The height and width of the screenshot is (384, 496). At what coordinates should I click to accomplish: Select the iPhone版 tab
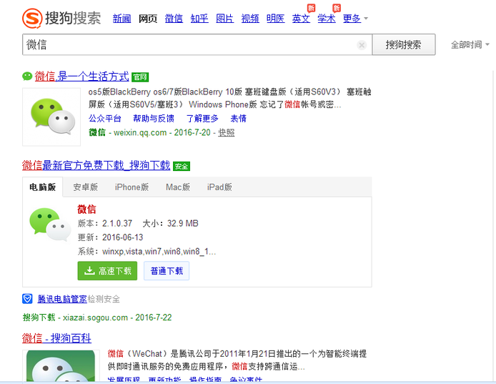pos(132,187)
